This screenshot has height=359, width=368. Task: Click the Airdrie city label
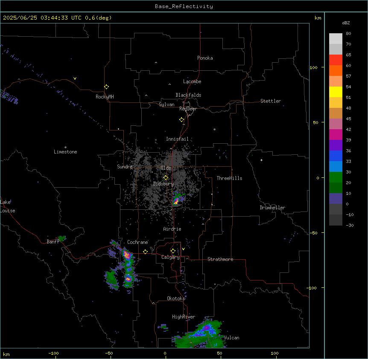coord(172,229)
